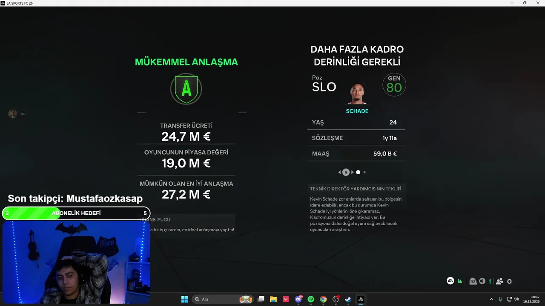Click the EA logo icon at bottom right
This screenshot has height=306, width=545.
point(450,281)
